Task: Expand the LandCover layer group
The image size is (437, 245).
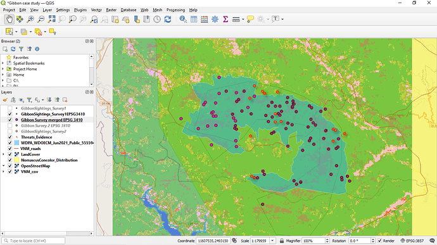Action: (3, 154)
